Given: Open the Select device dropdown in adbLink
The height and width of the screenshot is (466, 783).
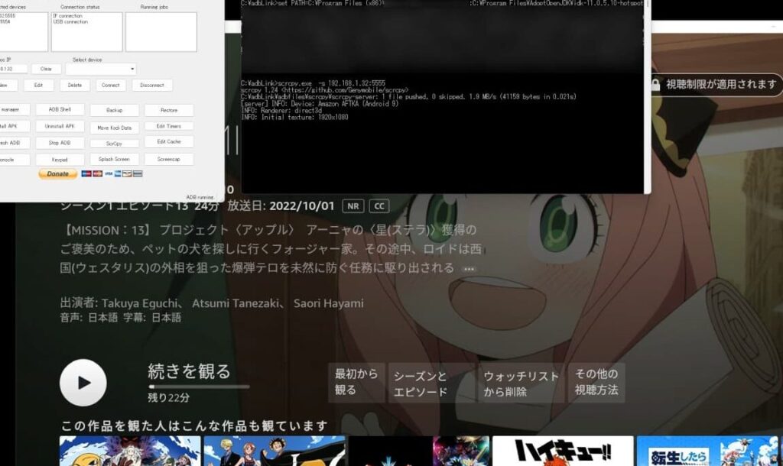Looking at the screenshot, I should [101, 69].
